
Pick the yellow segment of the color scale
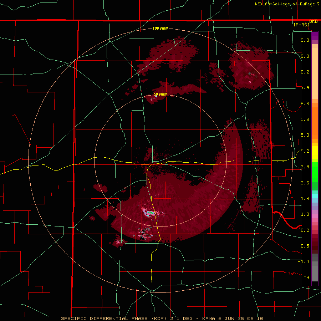(x=315, y=153)
